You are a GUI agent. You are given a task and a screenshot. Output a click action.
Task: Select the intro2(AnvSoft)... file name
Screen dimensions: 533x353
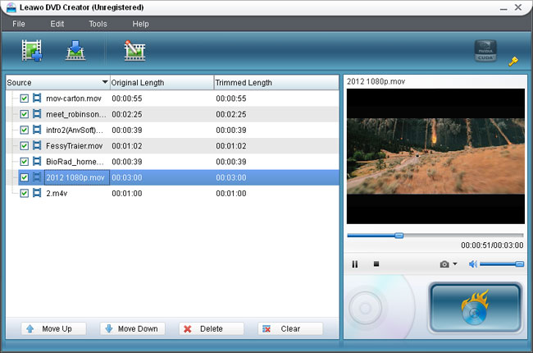click(75, 130)
